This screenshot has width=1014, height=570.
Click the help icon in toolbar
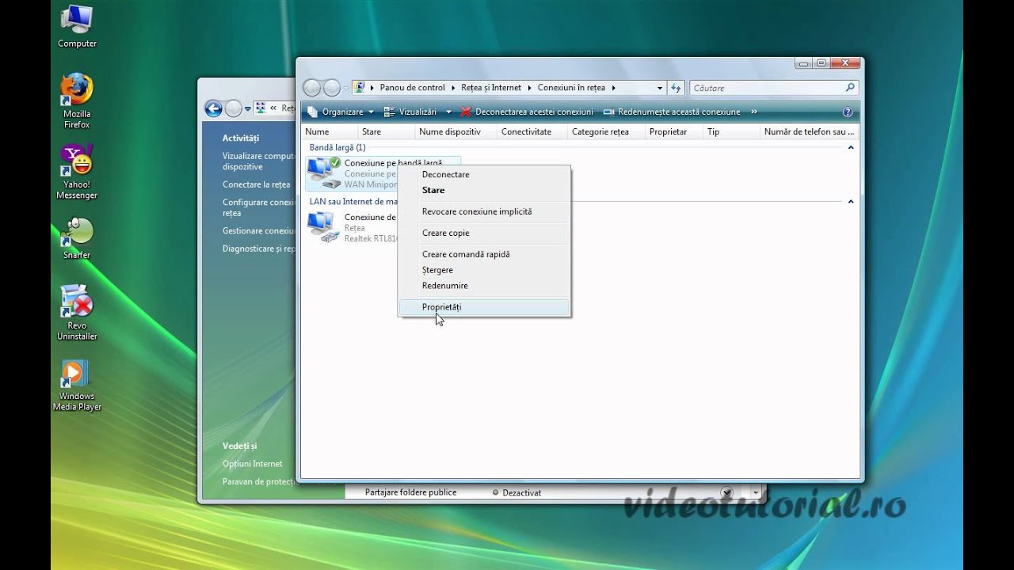(x=847, y=112)
